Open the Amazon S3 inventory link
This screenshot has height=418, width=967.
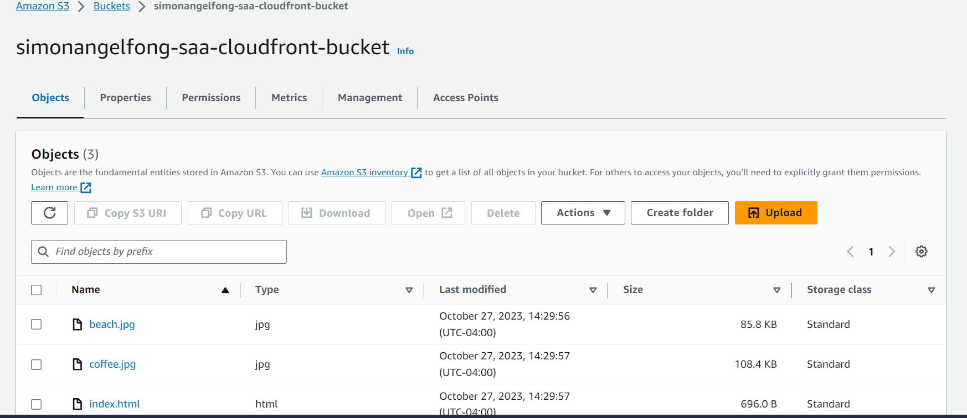pyautogui.click(x=364, y=173)
